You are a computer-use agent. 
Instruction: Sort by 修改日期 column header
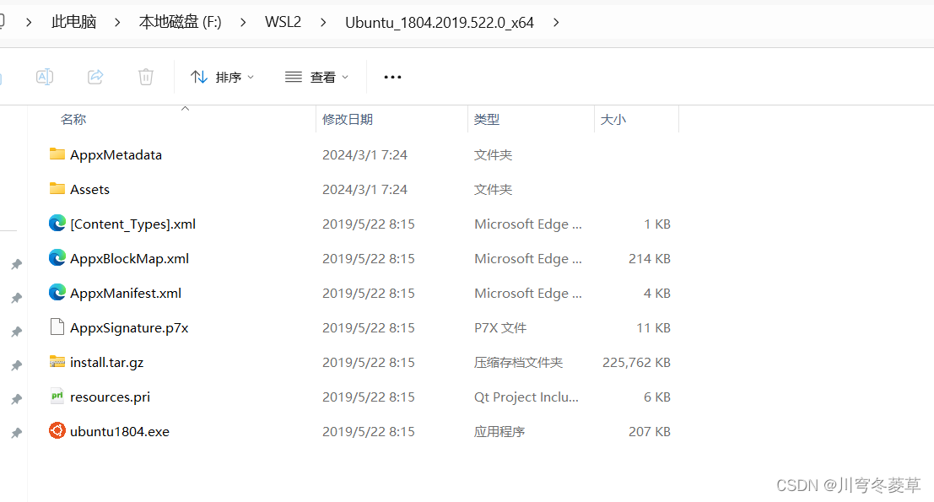point(348,119)
